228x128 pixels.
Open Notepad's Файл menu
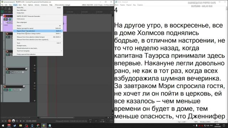click(117, 5)
